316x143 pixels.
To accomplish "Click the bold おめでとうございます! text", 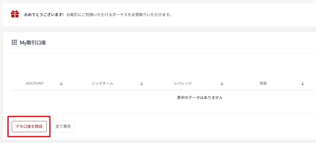I will pos(44,14).
